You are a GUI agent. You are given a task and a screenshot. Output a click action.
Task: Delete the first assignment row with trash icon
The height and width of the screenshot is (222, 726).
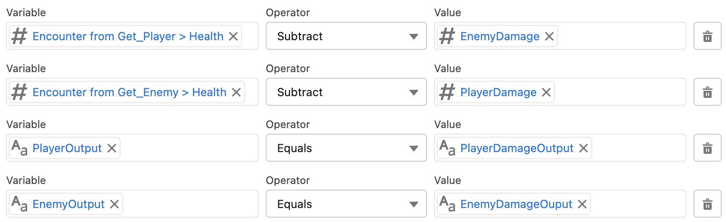coord(707,36)
